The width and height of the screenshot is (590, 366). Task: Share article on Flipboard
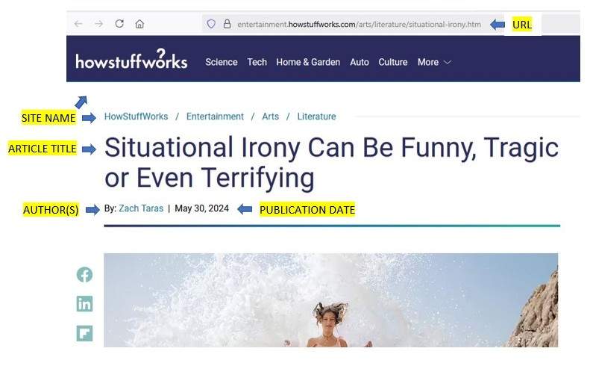85,333
